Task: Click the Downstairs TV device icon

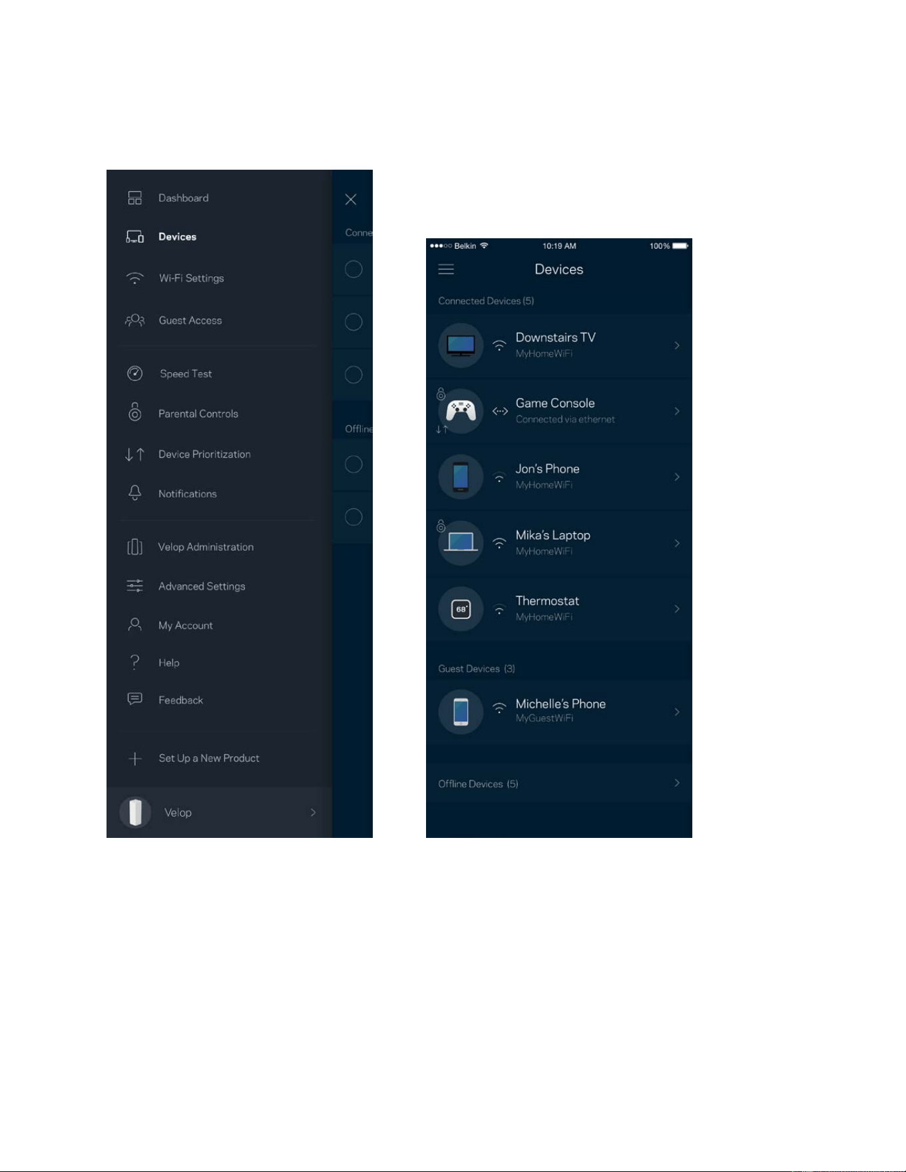Action: click(x=461, y=345)
